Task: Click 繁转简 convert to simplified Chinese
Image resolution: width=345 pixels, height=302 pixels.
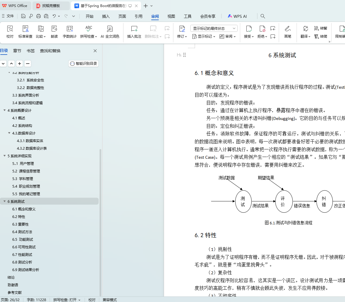Action: pos(320,36)
